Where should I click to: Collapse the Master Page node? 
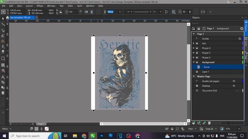(x=194, y=76)
